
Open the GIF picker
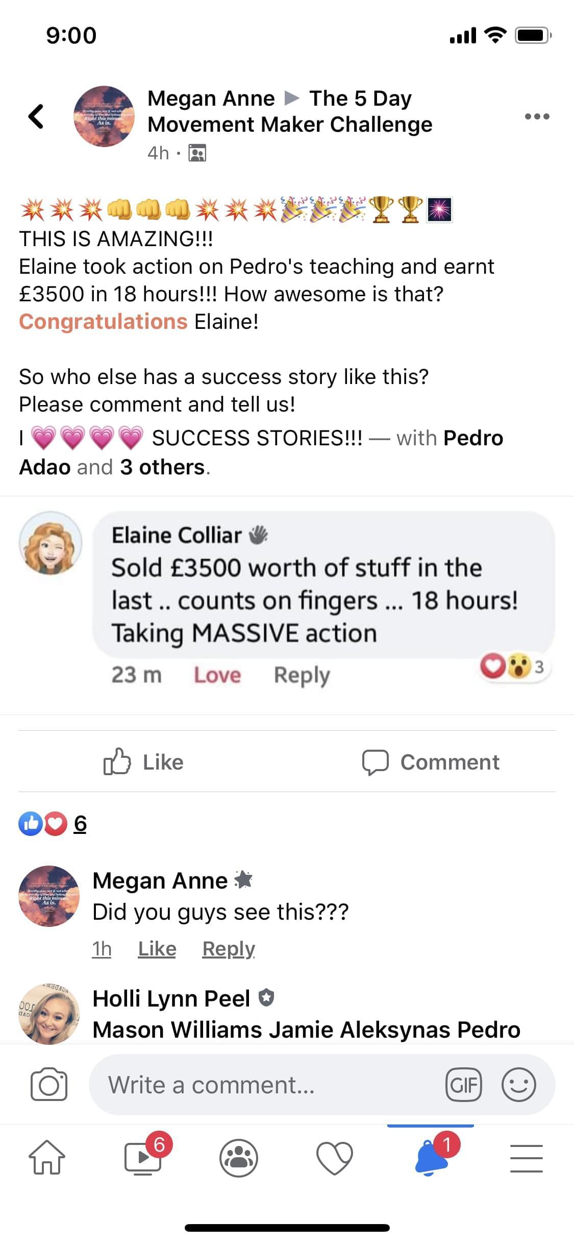click(x=463, y=1085)
